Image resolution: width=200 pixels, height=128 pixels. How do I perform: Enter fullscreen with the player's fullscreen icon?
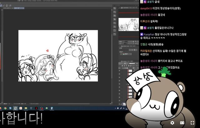click(x=192, y=123)
